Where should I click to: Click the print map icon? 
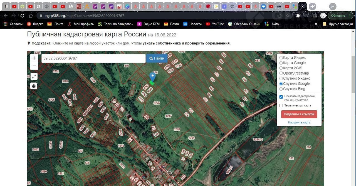34,86
